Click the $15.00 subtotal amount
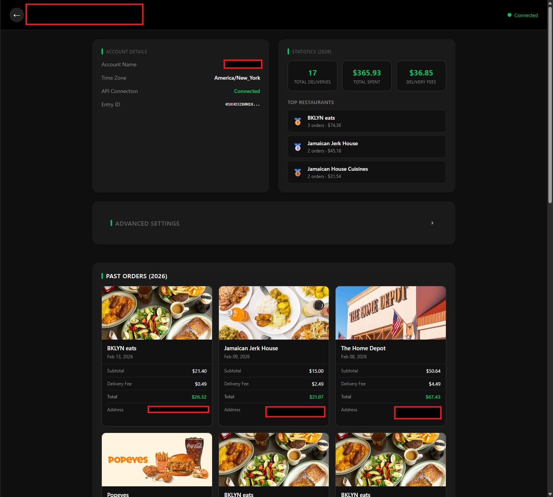Screen dimensions: 553x497 pos(316,371)
